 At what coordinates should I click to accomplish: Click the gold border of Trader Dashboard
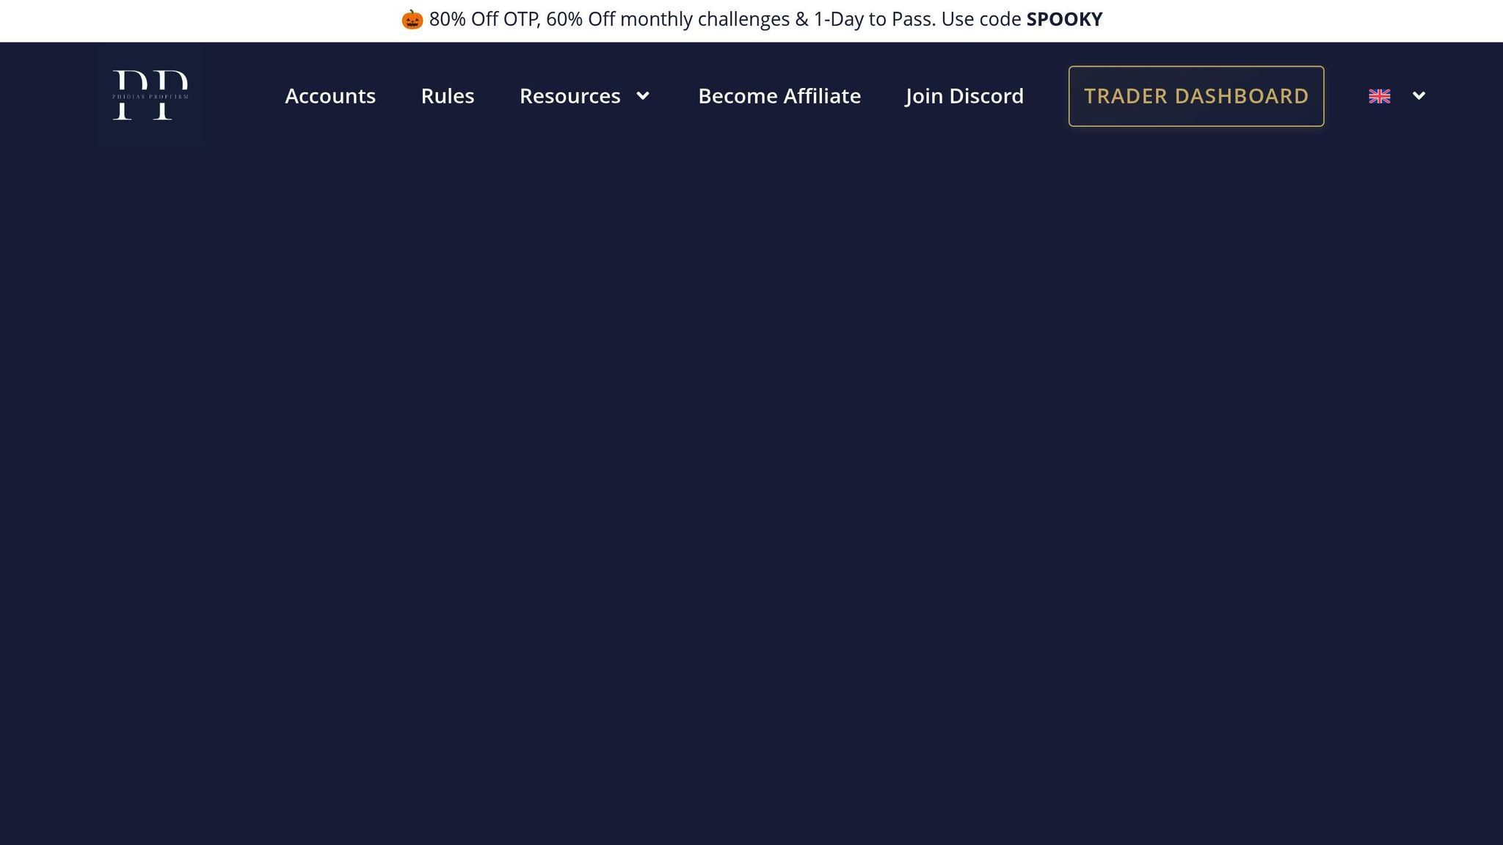coord(1196,67)
